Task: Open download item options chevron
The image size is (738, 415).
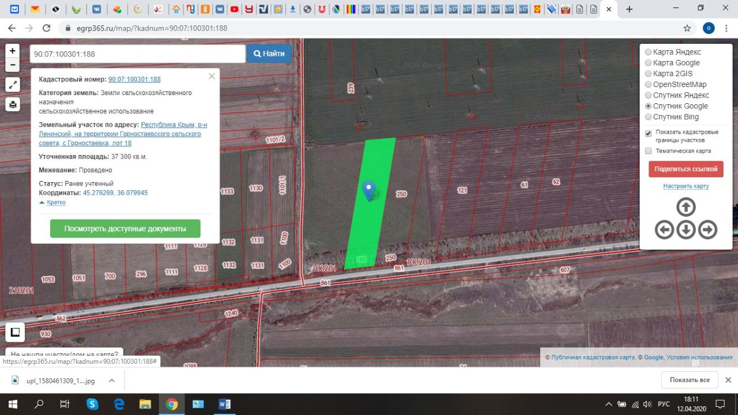Action: (112, 380)
